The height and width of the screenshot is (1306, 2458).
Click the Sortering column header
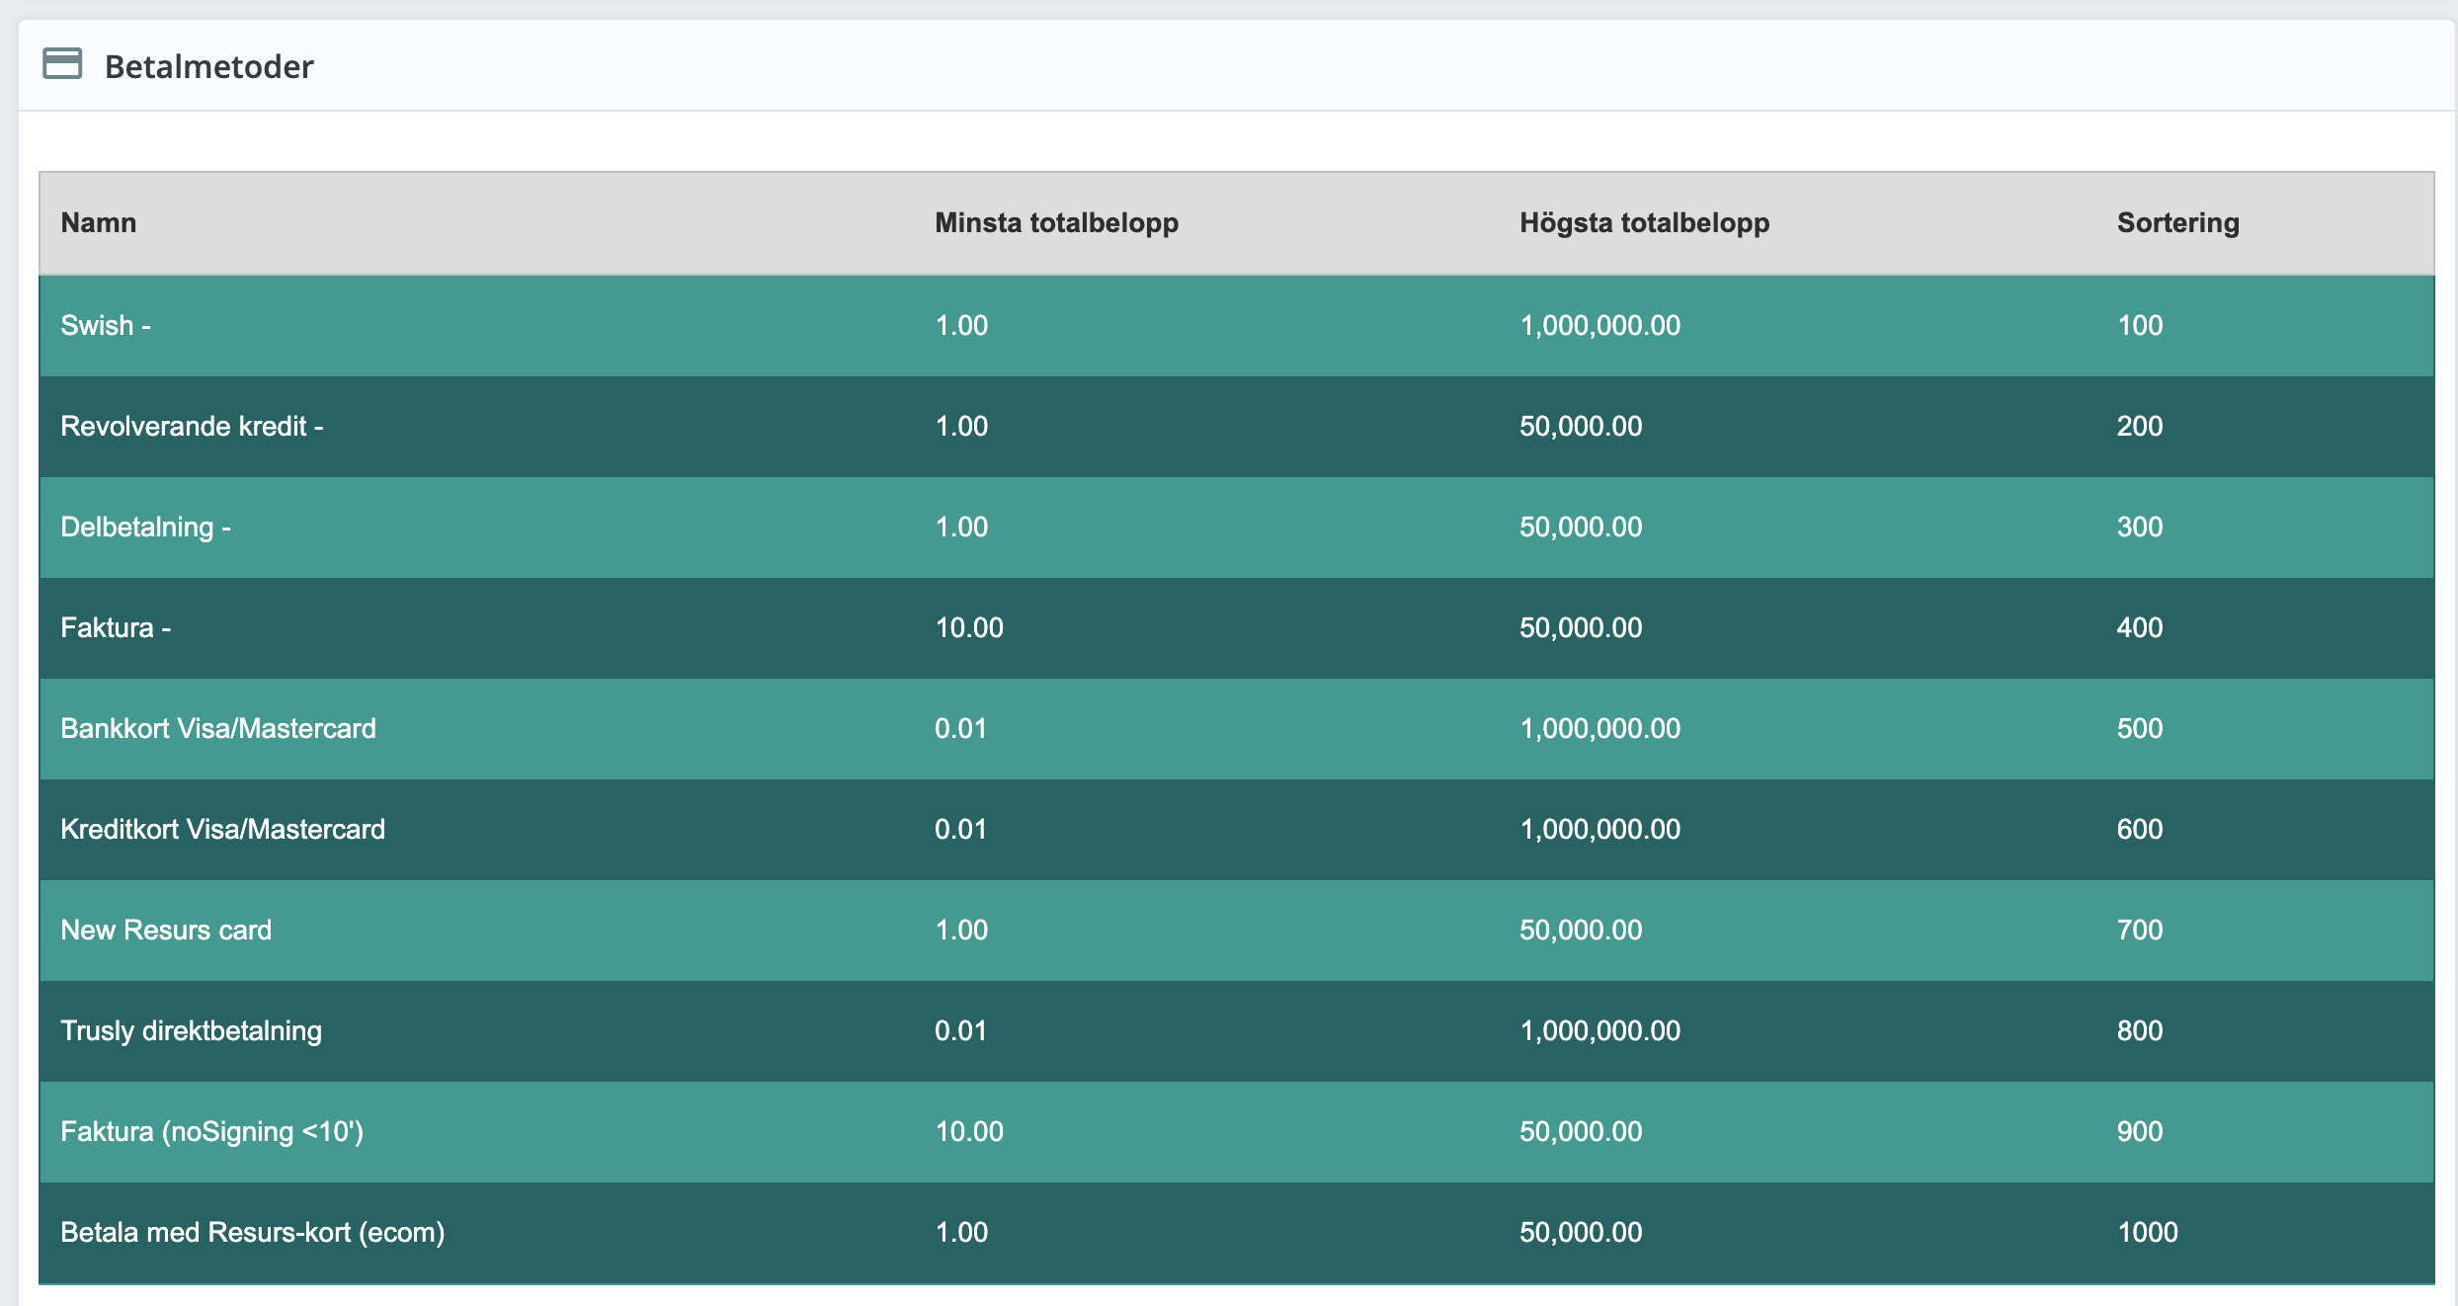2177,223
